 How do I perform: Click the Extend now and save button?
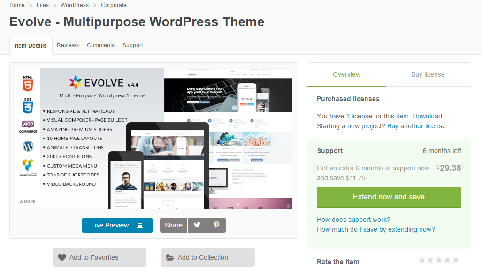389,197
